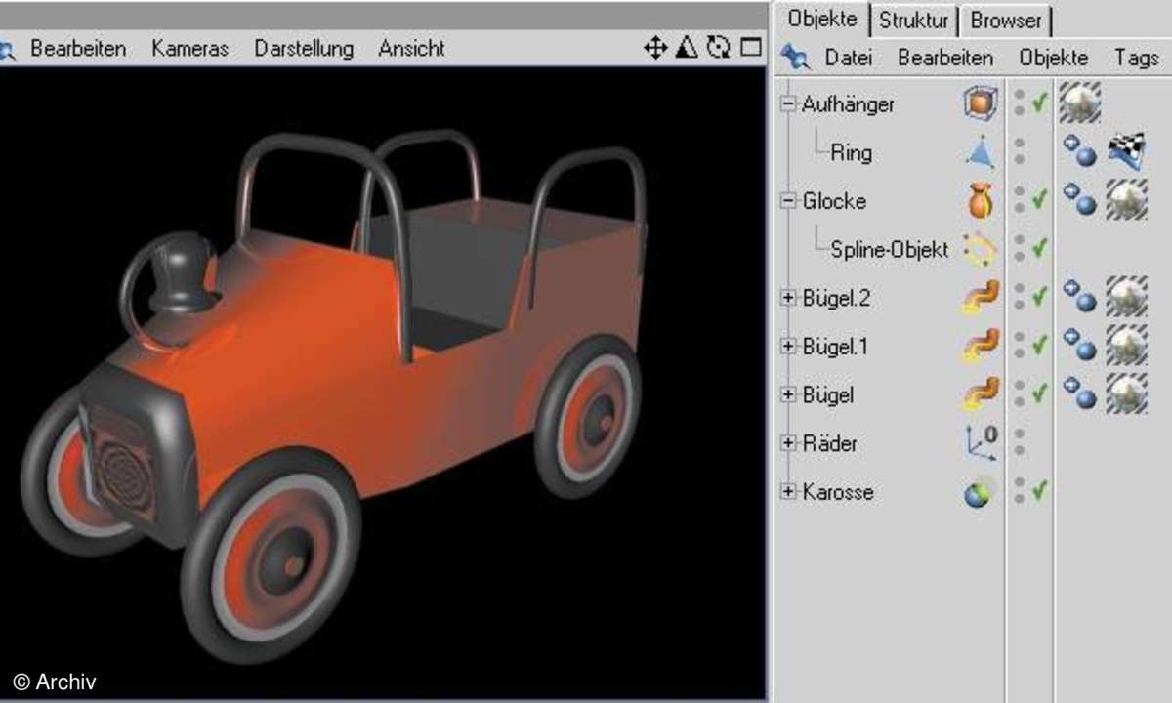The width and height of the screenshot is (1172, 703).
Task: Toggle the green checkmark for Aufhänger
Action: pyautogui.click(x=1039, y=103)
